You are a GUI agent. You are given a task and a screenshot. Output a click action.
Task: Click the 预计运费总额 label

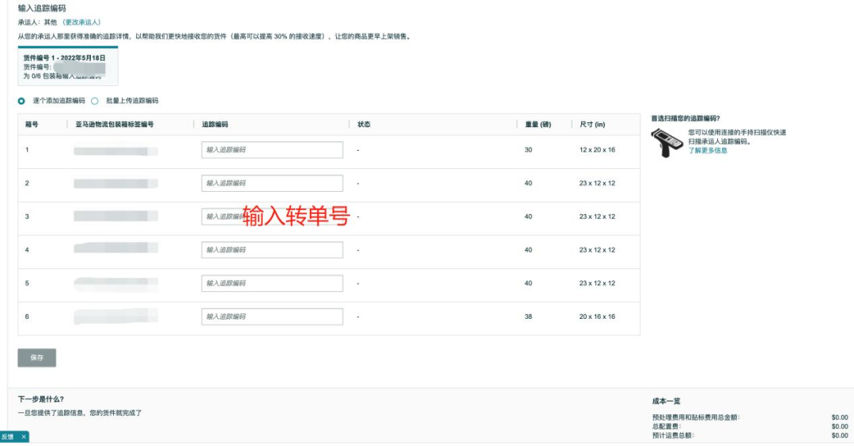673,436
